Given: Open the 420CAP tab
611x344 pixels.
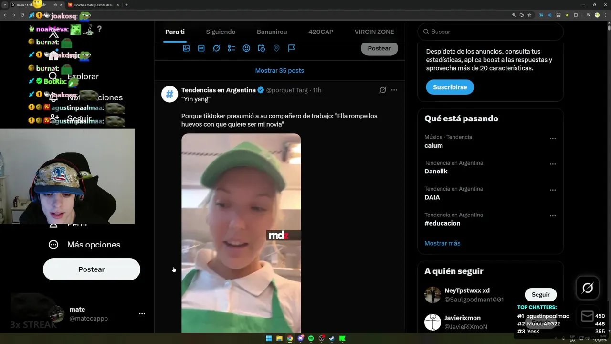Looking at the screenshot, I should [x=321, y=32].
